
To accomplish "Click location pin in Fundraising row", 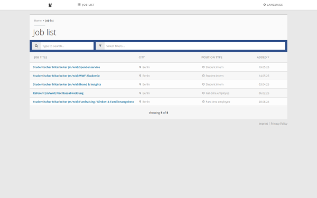I will coord(140,101).
